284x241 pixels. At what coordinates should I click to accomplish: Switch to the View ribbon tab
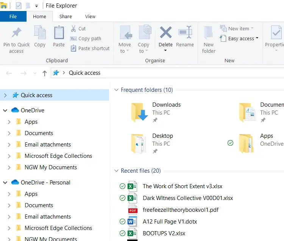90,17
